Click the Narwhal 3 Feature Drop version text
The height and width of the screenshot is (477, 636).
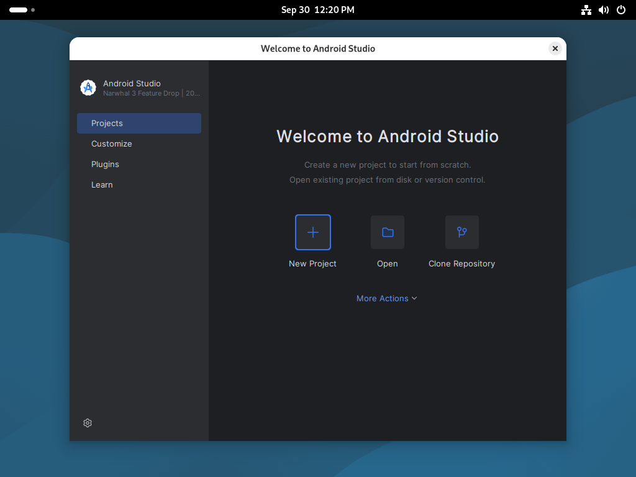pos(151,93)
